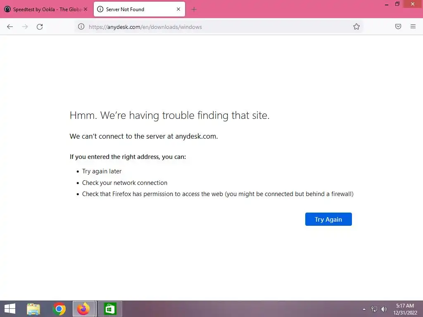Open File Explorer from the taskbar

coord(33,309)
